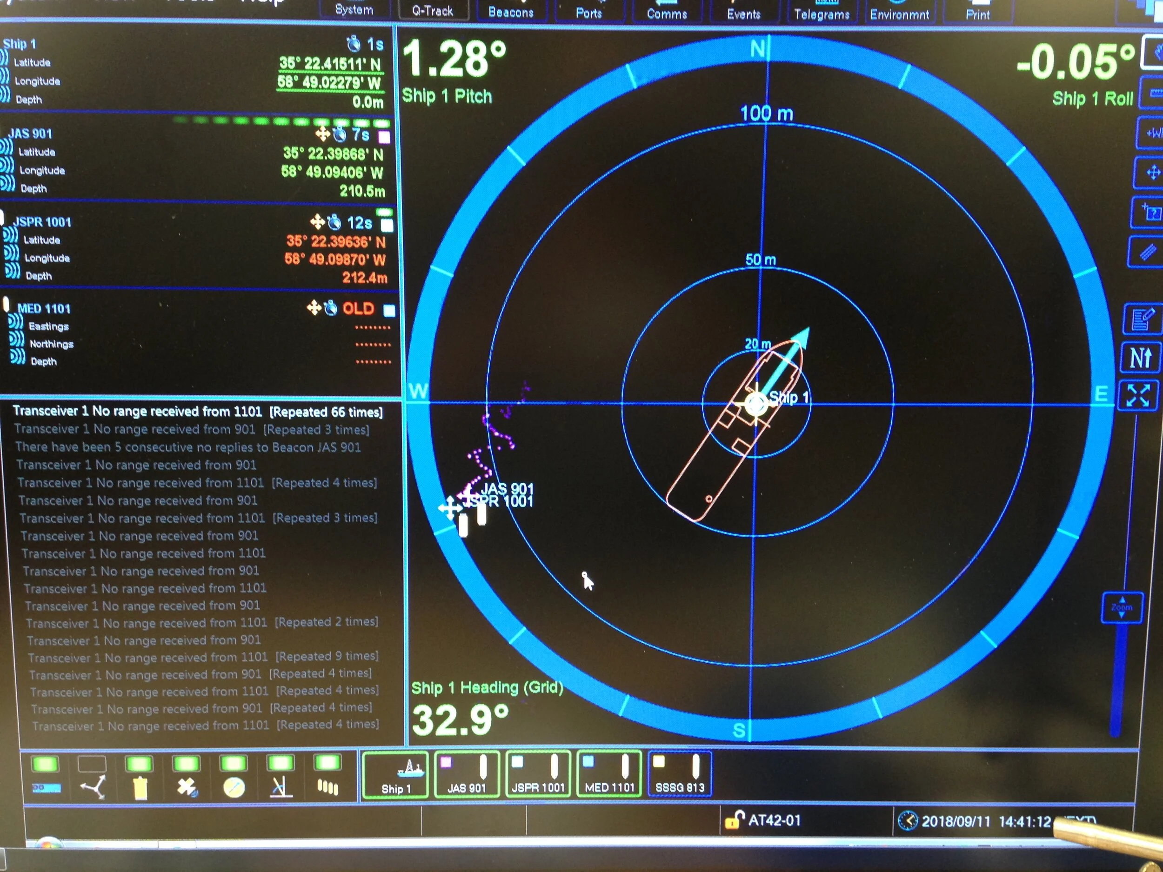
Task: Expand the Ship 1 position panel
Action: [x=20, y=44]
